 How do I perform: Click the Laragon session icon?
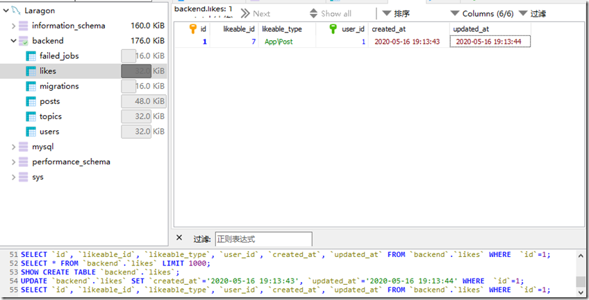[x=16, y=10]
